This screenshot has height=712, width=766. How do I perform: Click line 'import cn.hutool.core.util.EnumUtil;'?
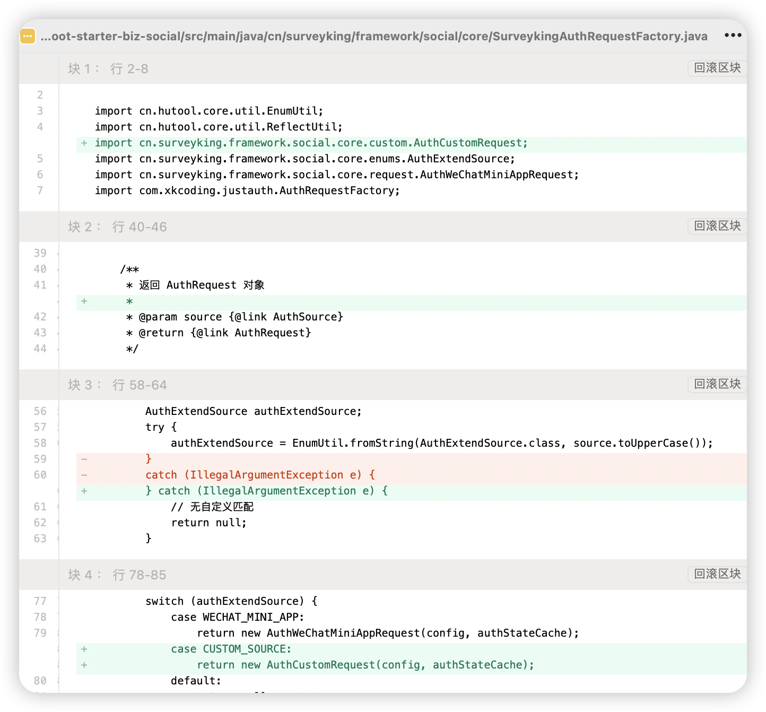(x=209, y=111)
